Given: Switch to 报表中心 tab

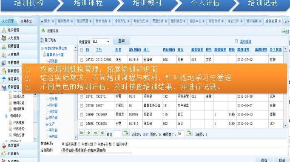Looking at the screenshot, I should pos(196,21).
